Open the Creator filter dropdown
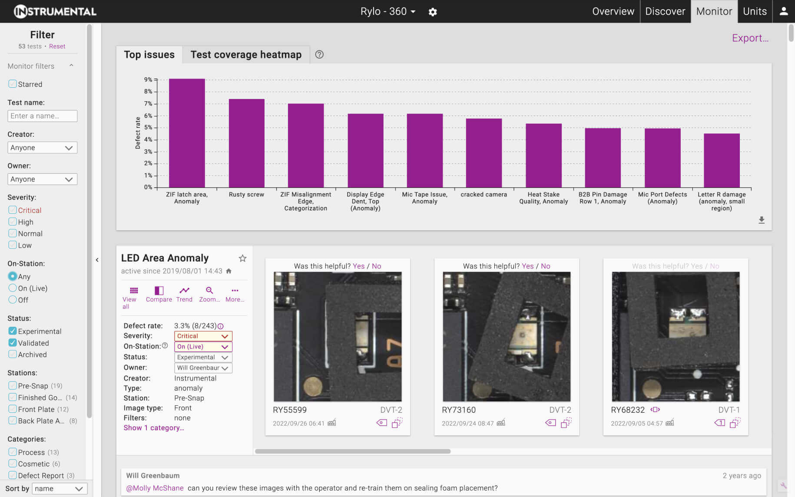This screenshot has width=795, height=497. (x=42, y=148)
